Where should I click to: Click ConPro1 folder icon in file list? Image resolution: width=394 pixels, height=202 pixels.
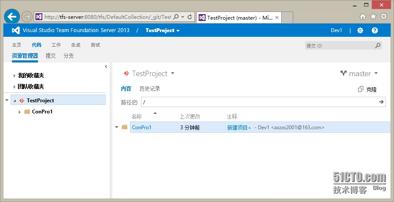pos(125,127)
